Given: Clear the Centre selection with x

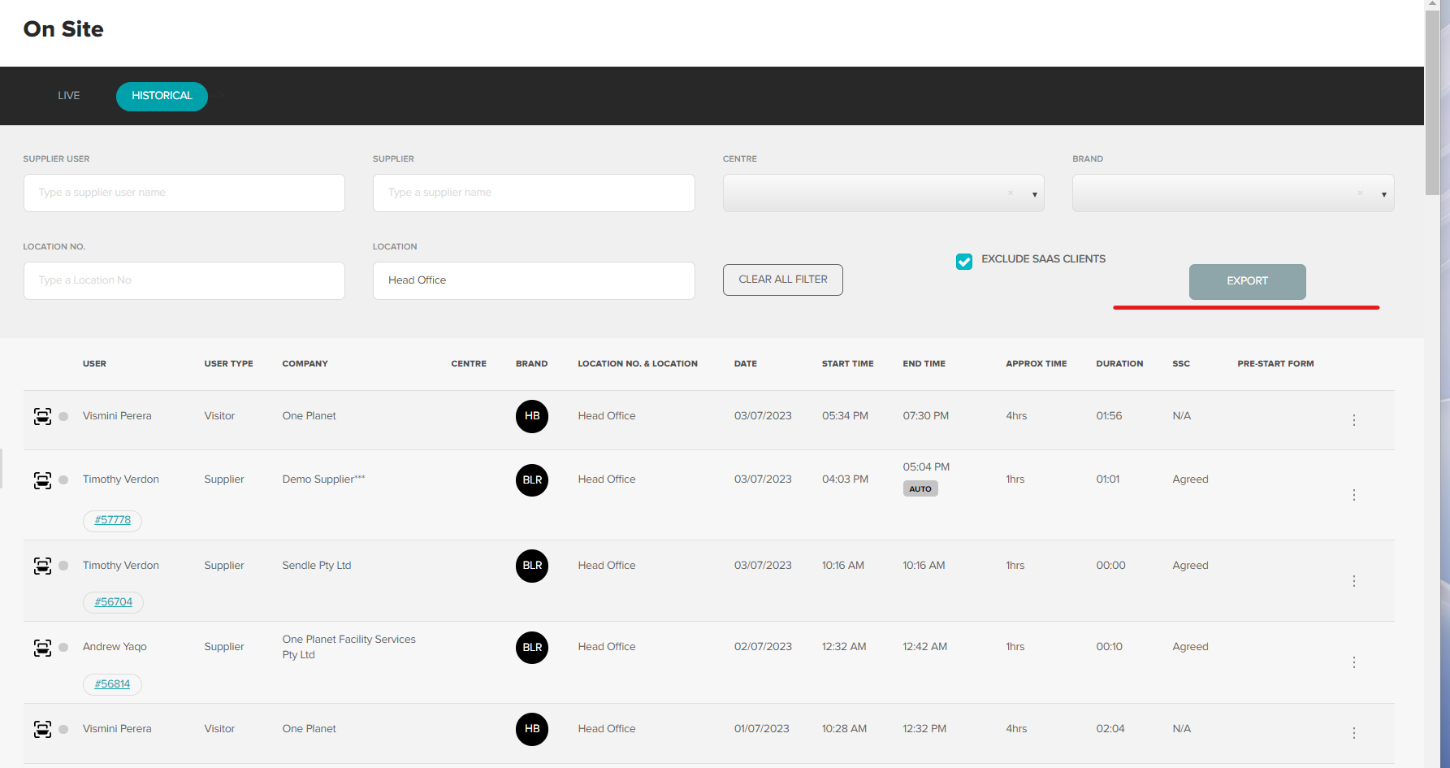Looking at the screenshot, I should click(1011, 193).
